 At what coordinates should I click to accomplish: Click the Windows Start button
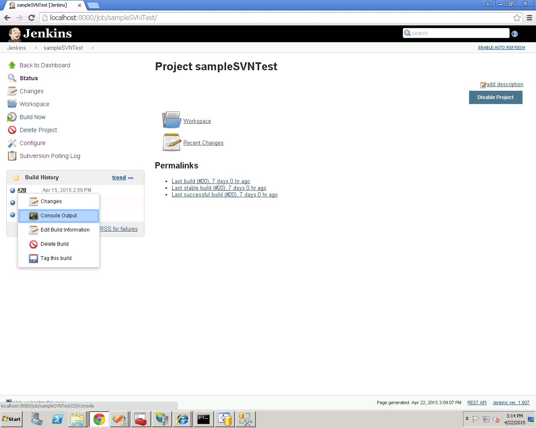[x=11, y=419]
